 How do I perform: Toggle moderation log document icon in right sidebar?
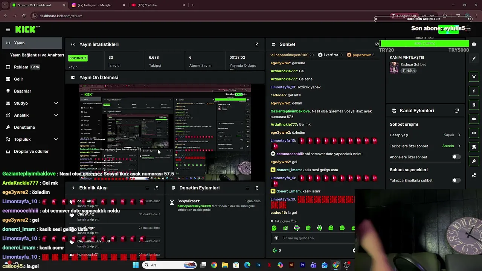(x=474, y=105)
